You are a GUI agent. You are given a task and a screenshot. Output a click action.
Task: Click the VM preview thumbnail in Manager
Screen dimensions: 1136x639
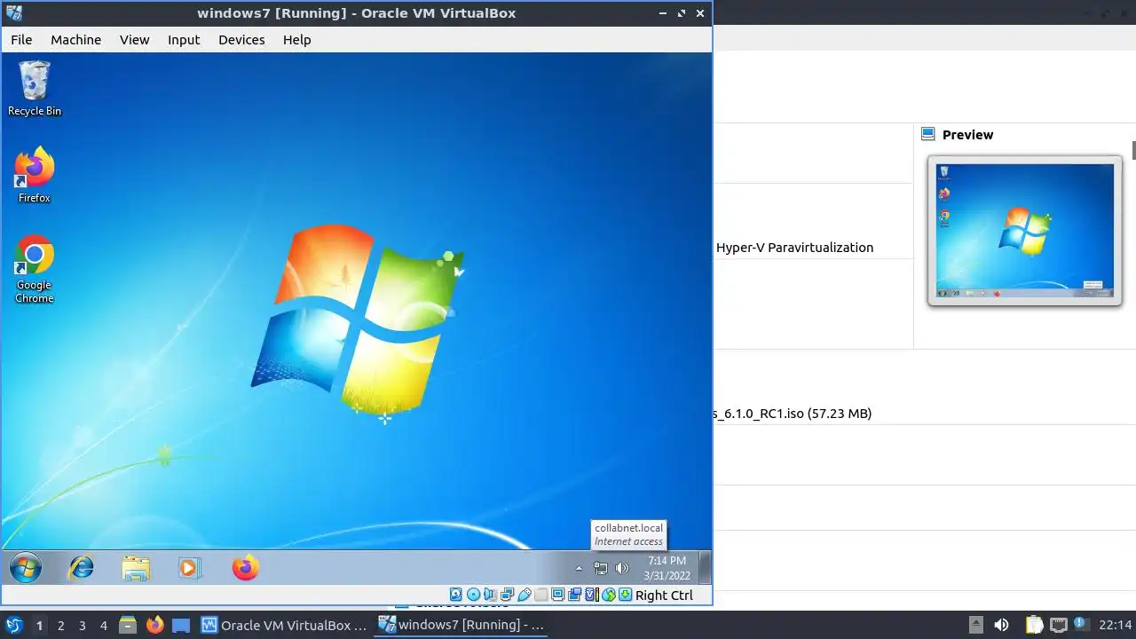click(x=1025, y=231)
